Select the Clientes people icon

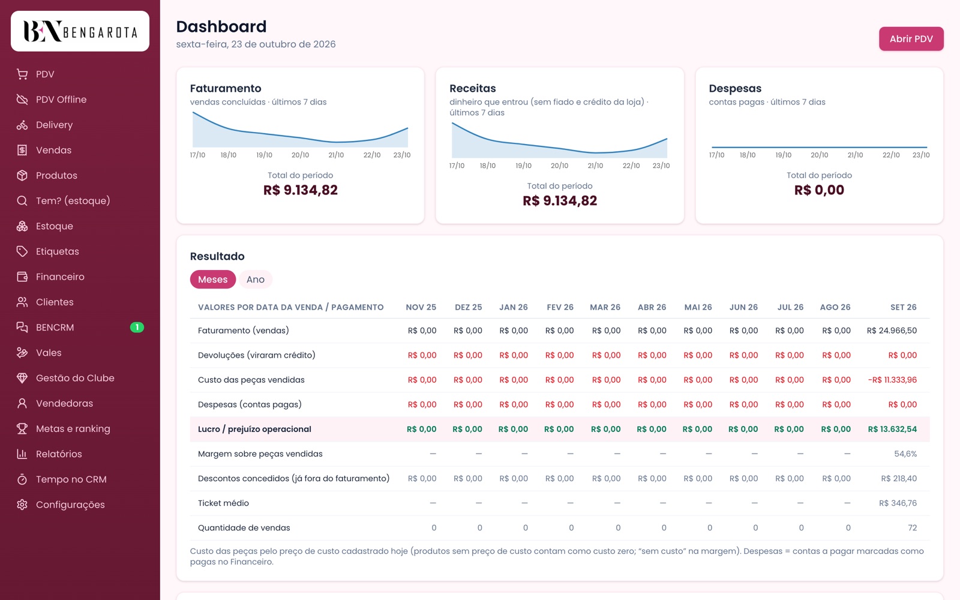coord(22,302)
